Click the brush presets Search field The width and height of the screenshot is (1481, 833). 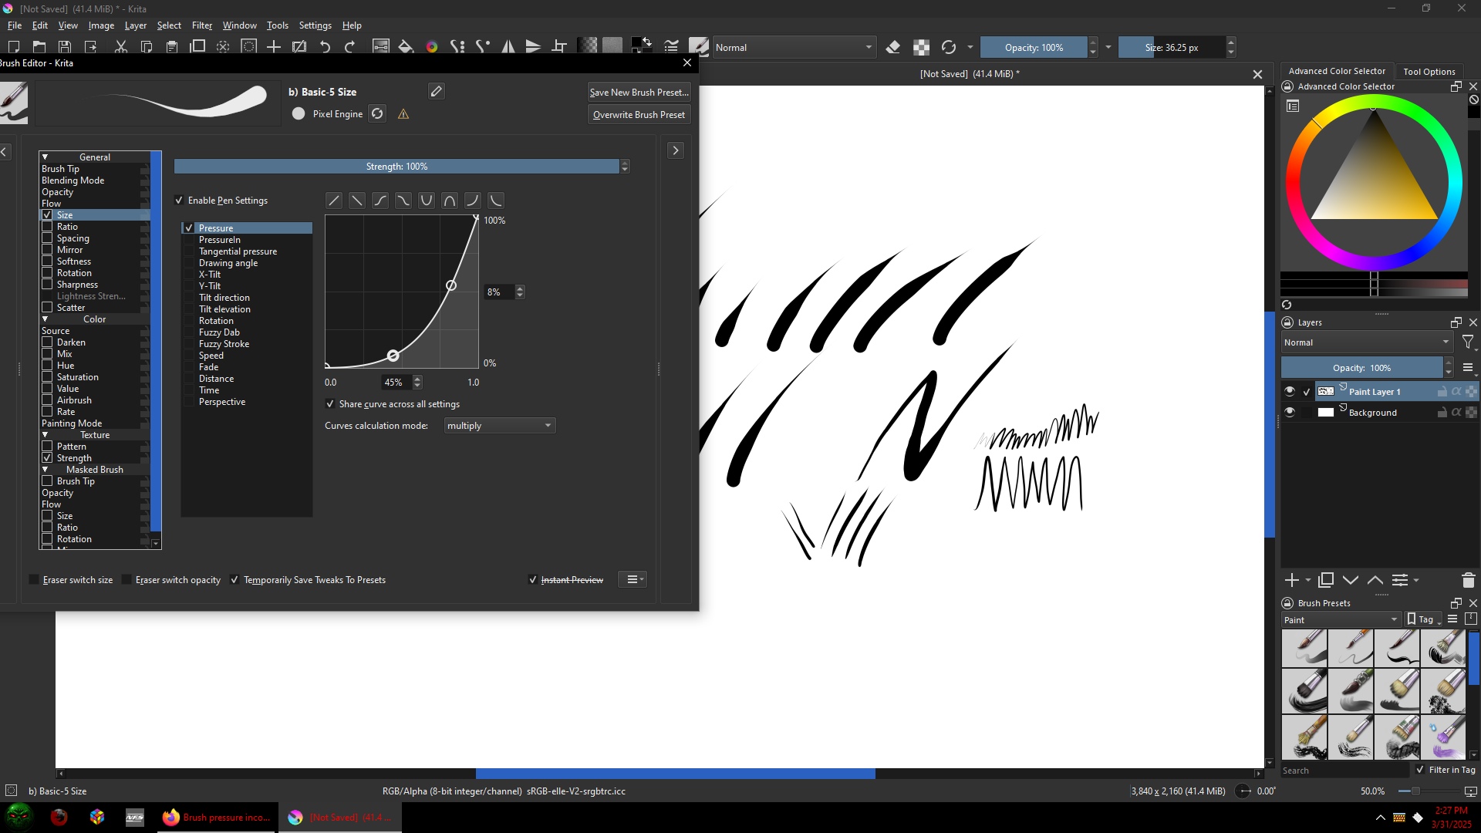coord(1344,771)
